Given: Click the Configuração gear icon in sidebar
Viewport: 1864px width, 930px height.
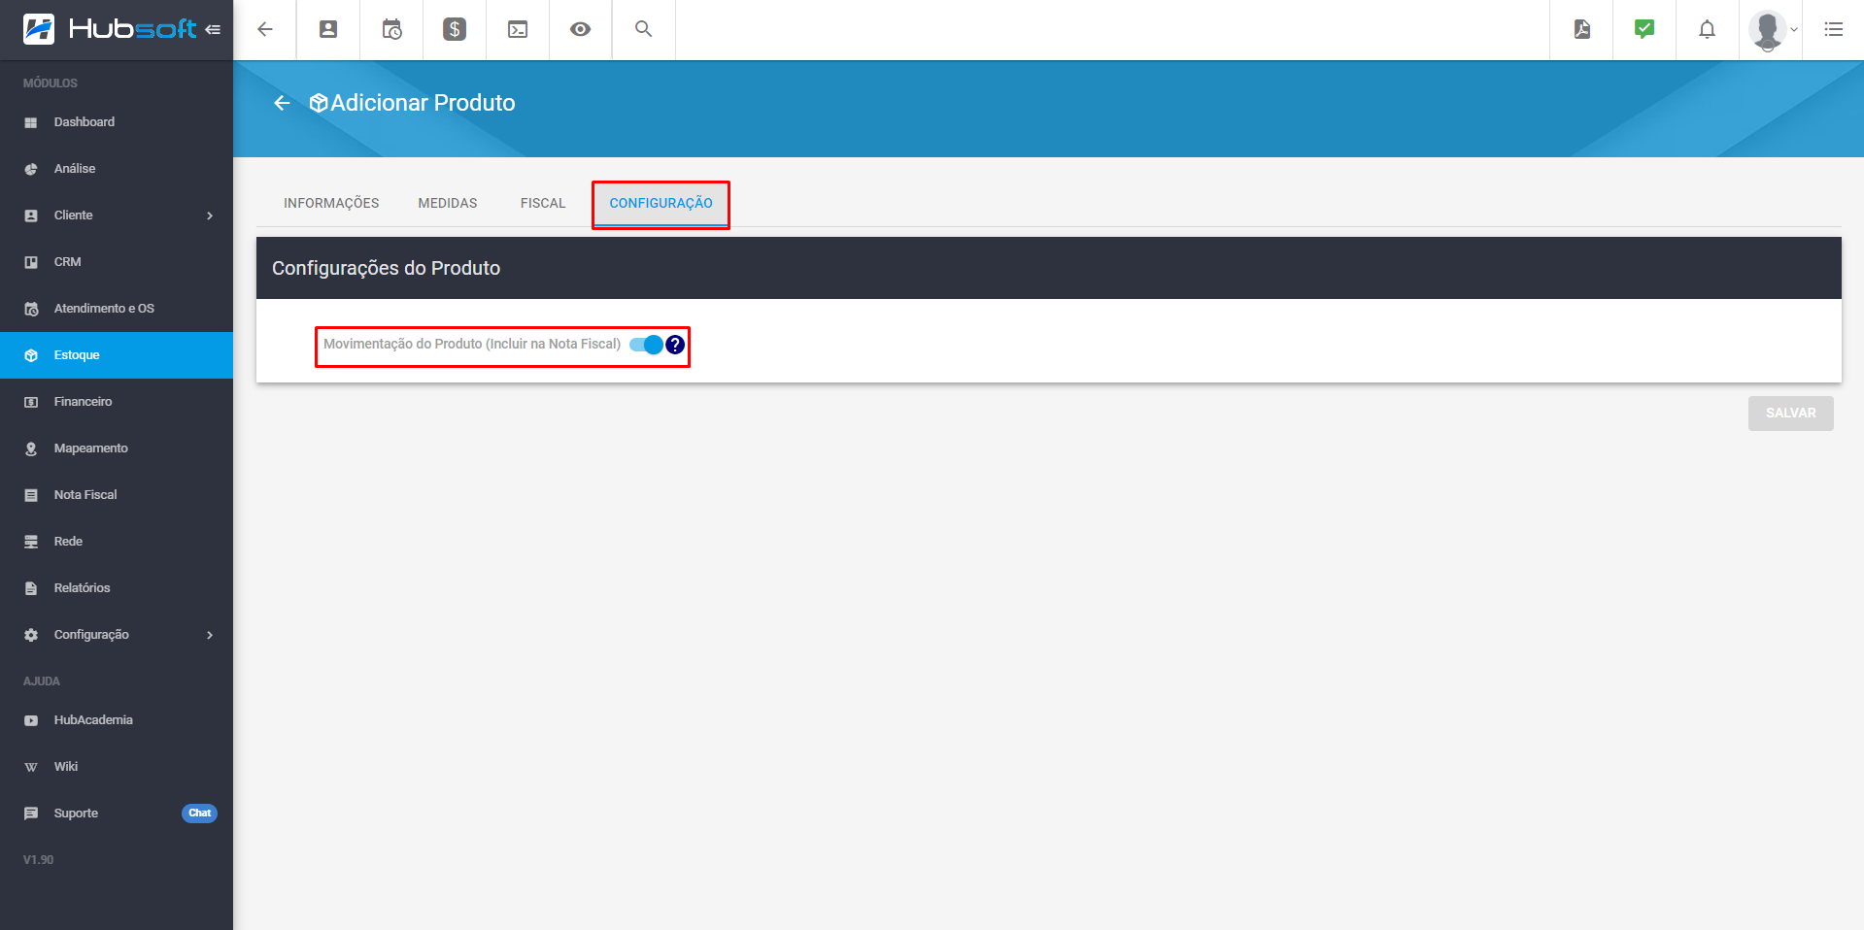Looking at the screenshot, I should (31, 635).
